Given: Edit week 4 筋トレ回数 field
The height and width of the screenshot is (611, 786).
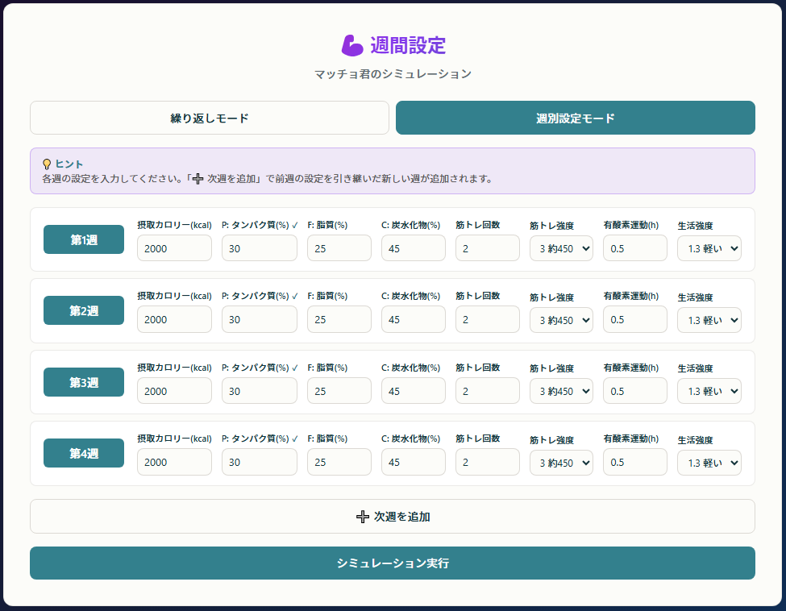Looking at the screenshot, I should (488, 462).
